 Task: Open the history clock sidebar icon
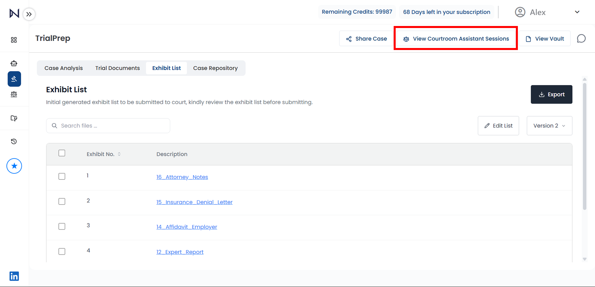14,141
